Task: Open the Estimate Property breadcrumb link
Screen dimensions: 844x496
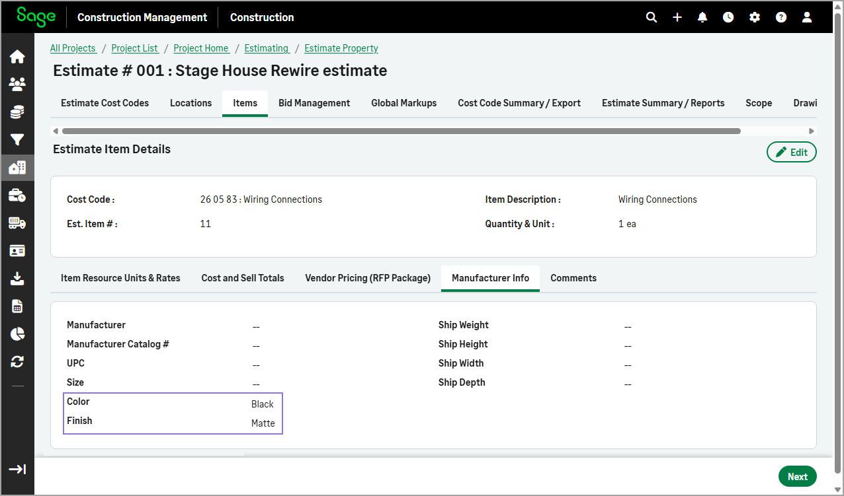Action: (341, 48)
